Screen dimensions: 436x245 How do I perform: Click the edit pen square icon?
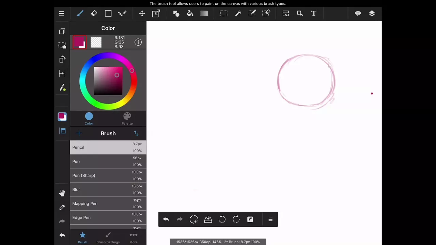point(250,219)
